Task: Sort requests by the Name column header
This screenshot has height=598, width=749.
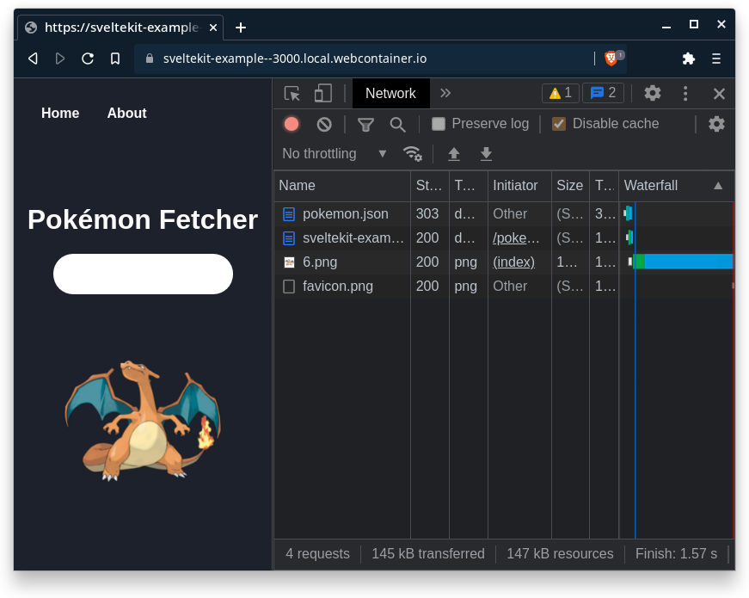Action: point(342,186)
